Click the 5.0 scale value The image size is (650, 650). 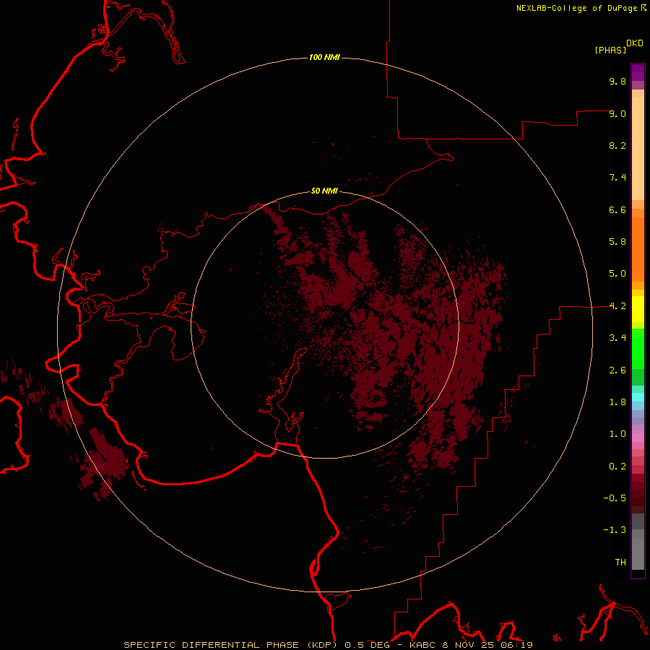[617, 274]
